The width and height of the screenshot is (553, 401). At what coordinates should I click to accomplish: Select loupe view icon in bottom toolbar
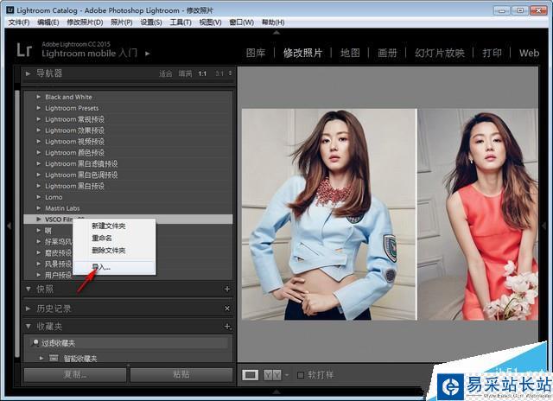click(x=250, y=375)
